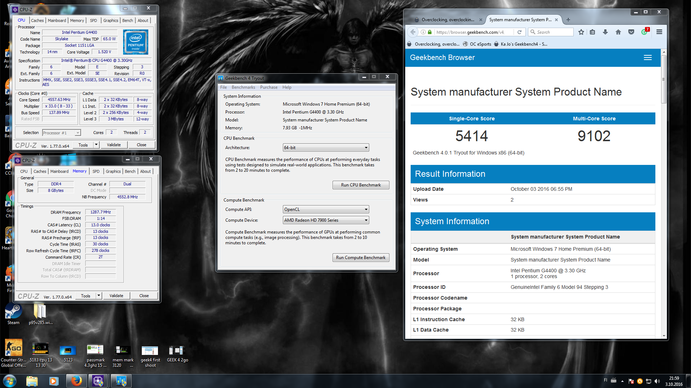Bookmark this page with the star icon

(581, 32)
